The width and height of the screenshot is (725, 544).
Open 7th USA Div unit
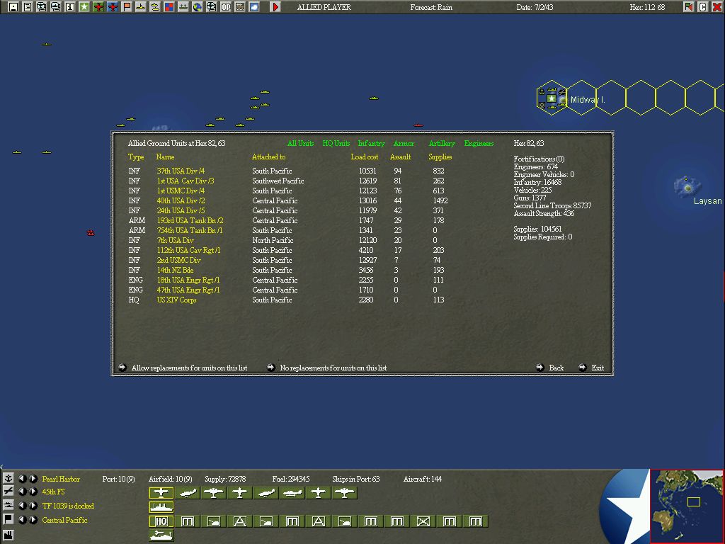pyautogui.click(x=176, y=241)
